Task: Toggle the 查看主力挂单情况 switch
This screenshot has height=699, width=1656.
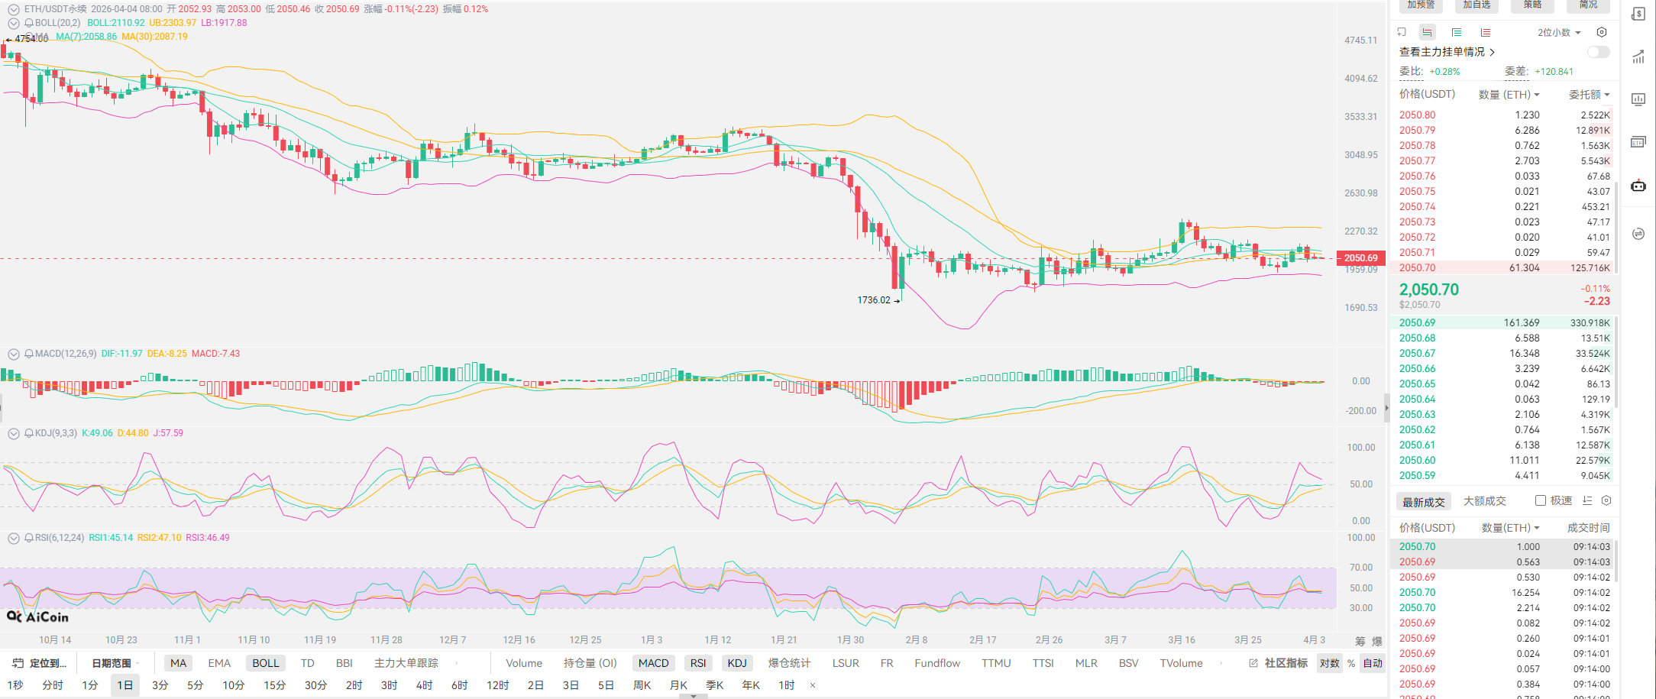Action: [x=1597, y=52]
